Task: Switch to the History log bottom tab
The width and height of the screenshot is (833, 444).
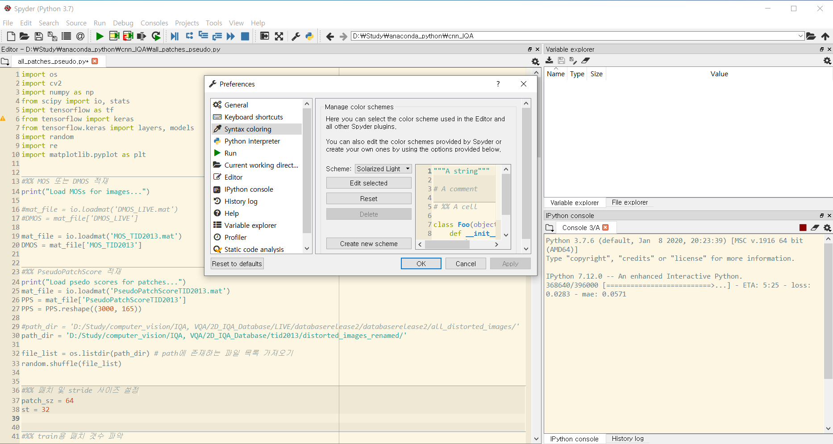Action: 628,439
